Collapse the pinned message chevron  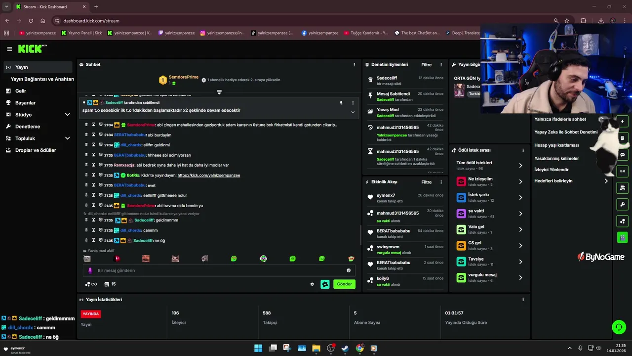click(353, 112)
